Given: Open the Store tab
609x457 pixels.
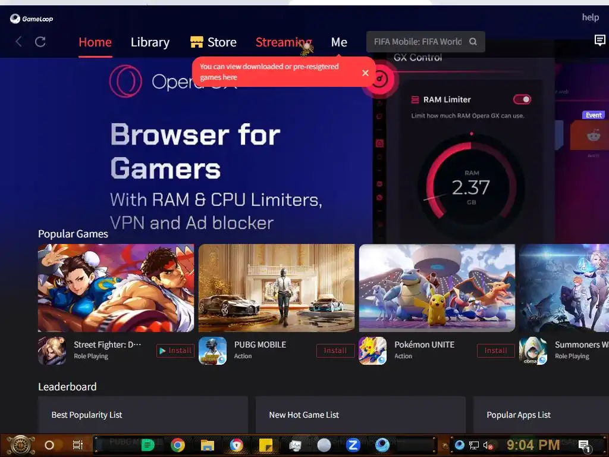Looking at the screenshot, I should point(214,42).
